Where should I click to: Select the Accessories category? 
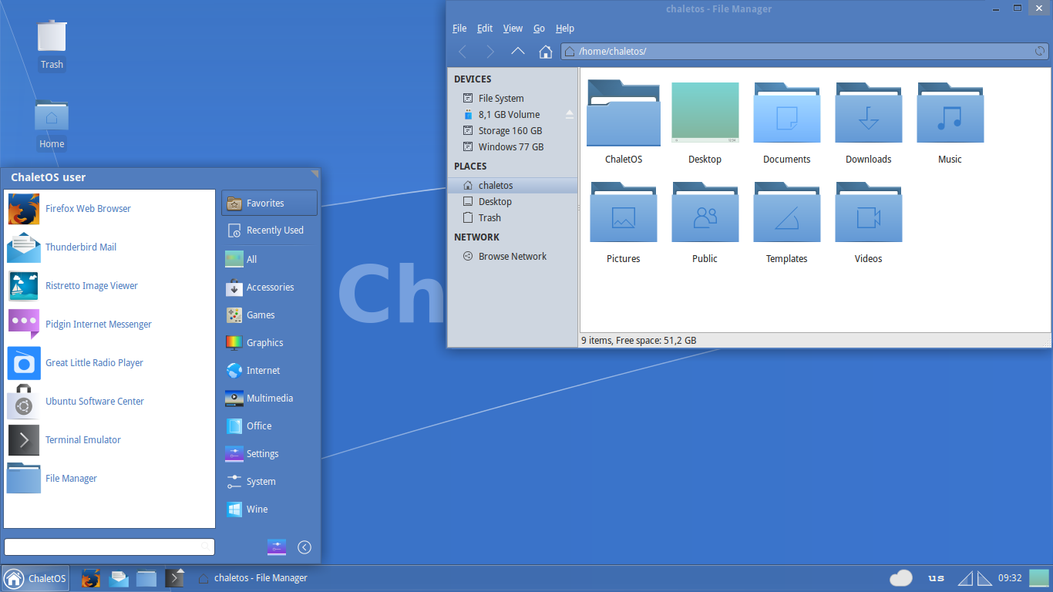[269, 288]
